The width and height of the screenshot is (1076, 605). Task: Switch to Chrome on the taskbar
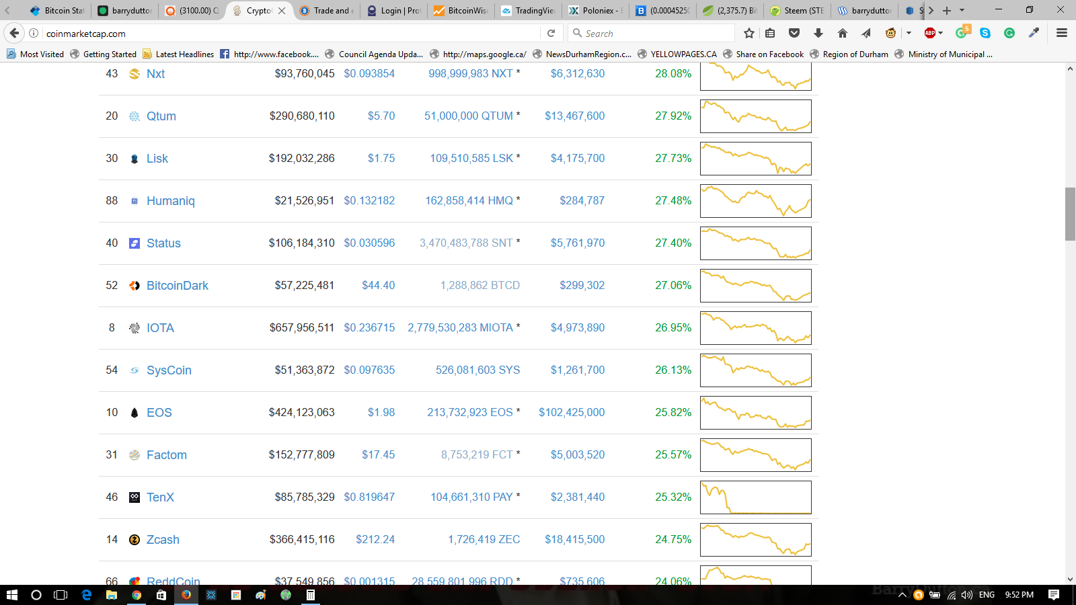tap(137, 595)
